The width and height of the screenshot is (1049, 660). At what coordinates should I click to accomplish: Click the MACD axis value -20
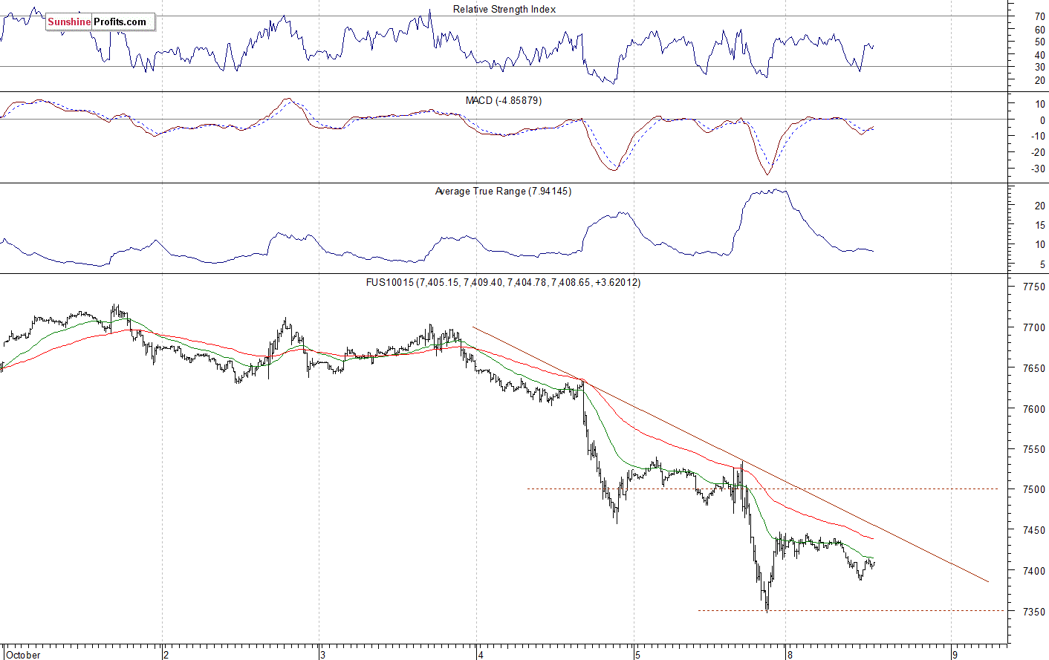pos(1037,153)
